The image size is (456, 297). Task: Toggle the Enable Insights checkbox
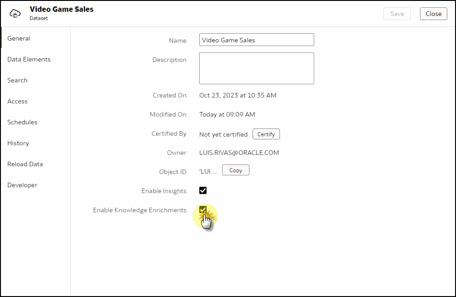(x=203, y=190)
